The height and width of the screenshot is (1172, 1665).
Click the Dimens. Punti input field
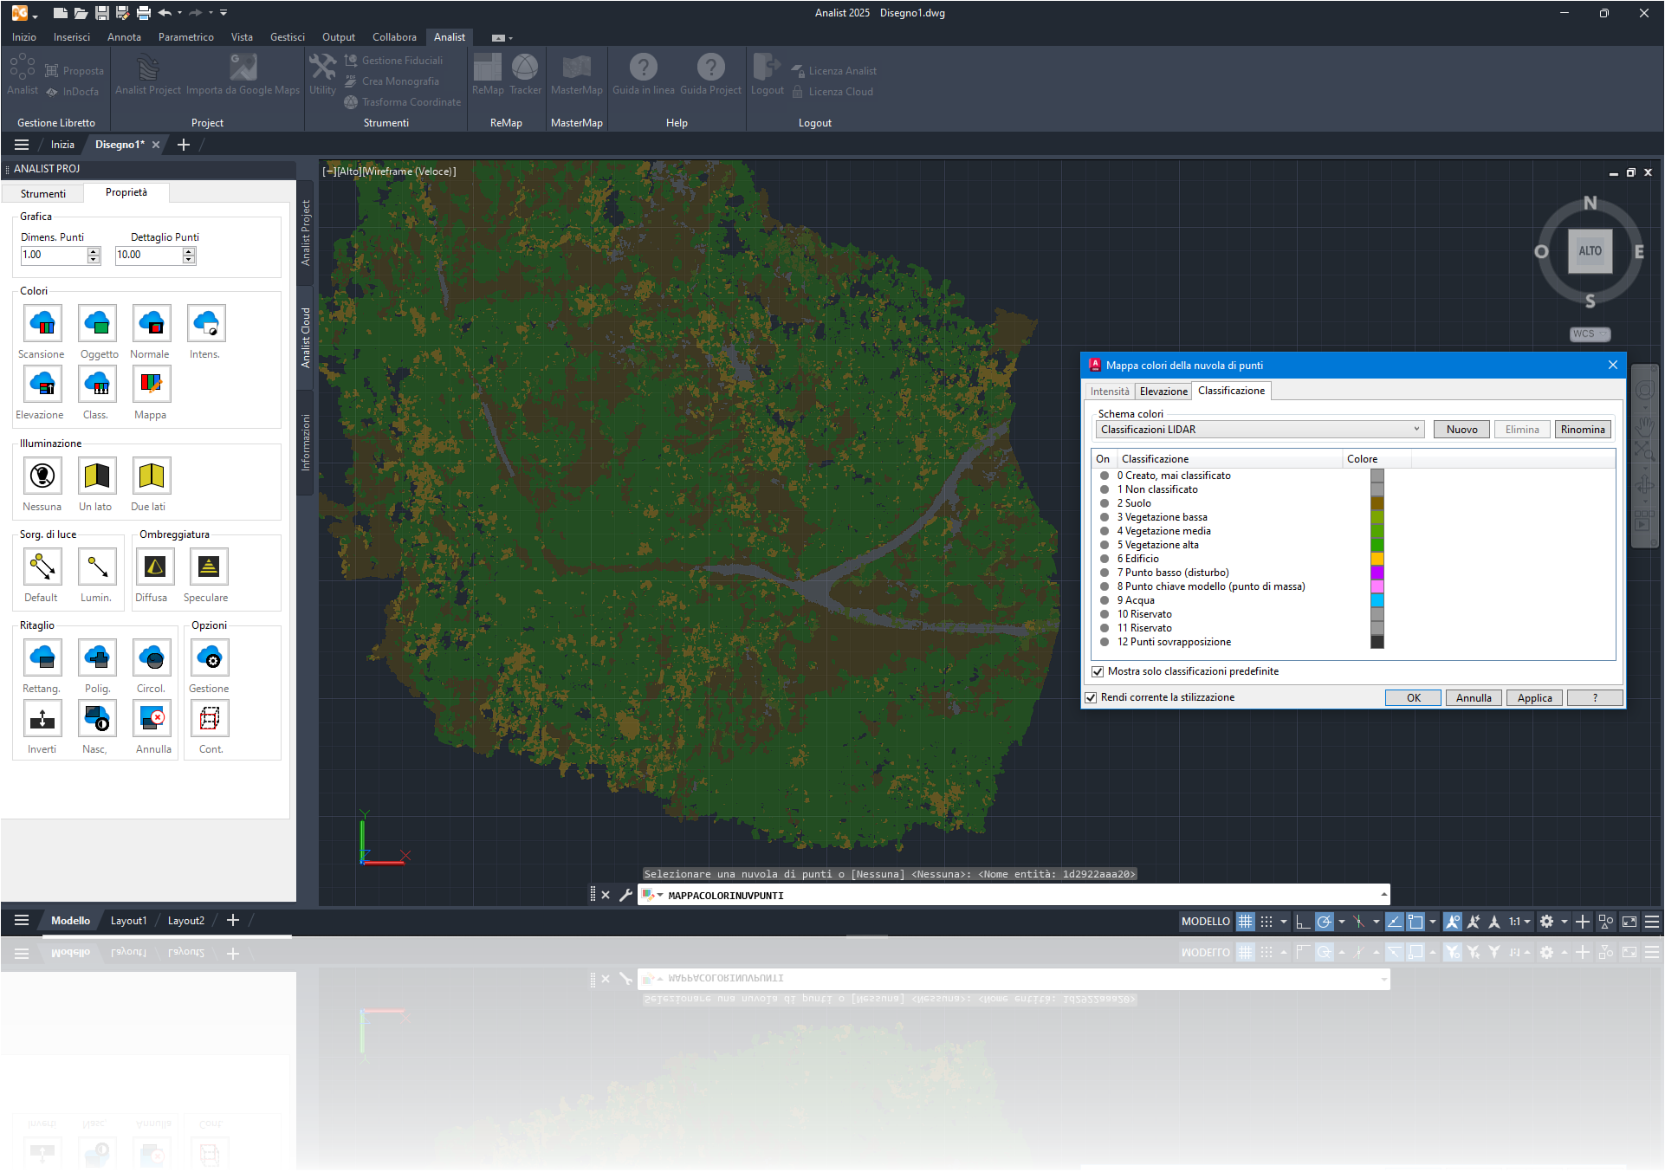tap(54, 256)
